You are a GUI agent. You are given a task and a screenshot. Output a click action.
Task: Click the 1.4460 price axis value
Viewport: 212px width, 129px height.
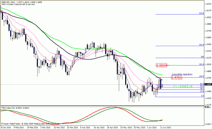tap(208, 92)
